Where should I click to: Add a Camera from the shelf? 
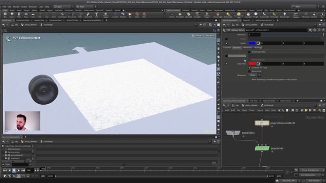[x=172, y=15]
